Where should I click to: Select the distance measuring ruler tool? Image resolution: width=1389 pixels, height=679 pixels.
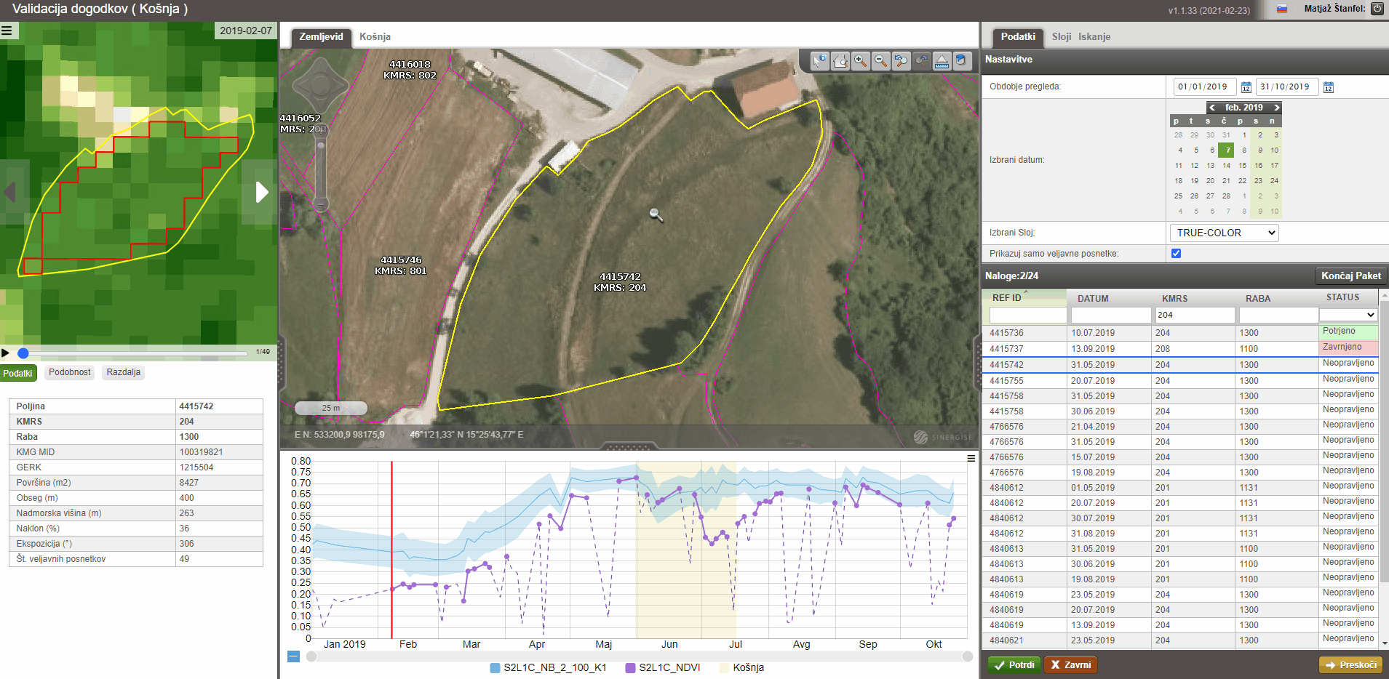point(942,61)
